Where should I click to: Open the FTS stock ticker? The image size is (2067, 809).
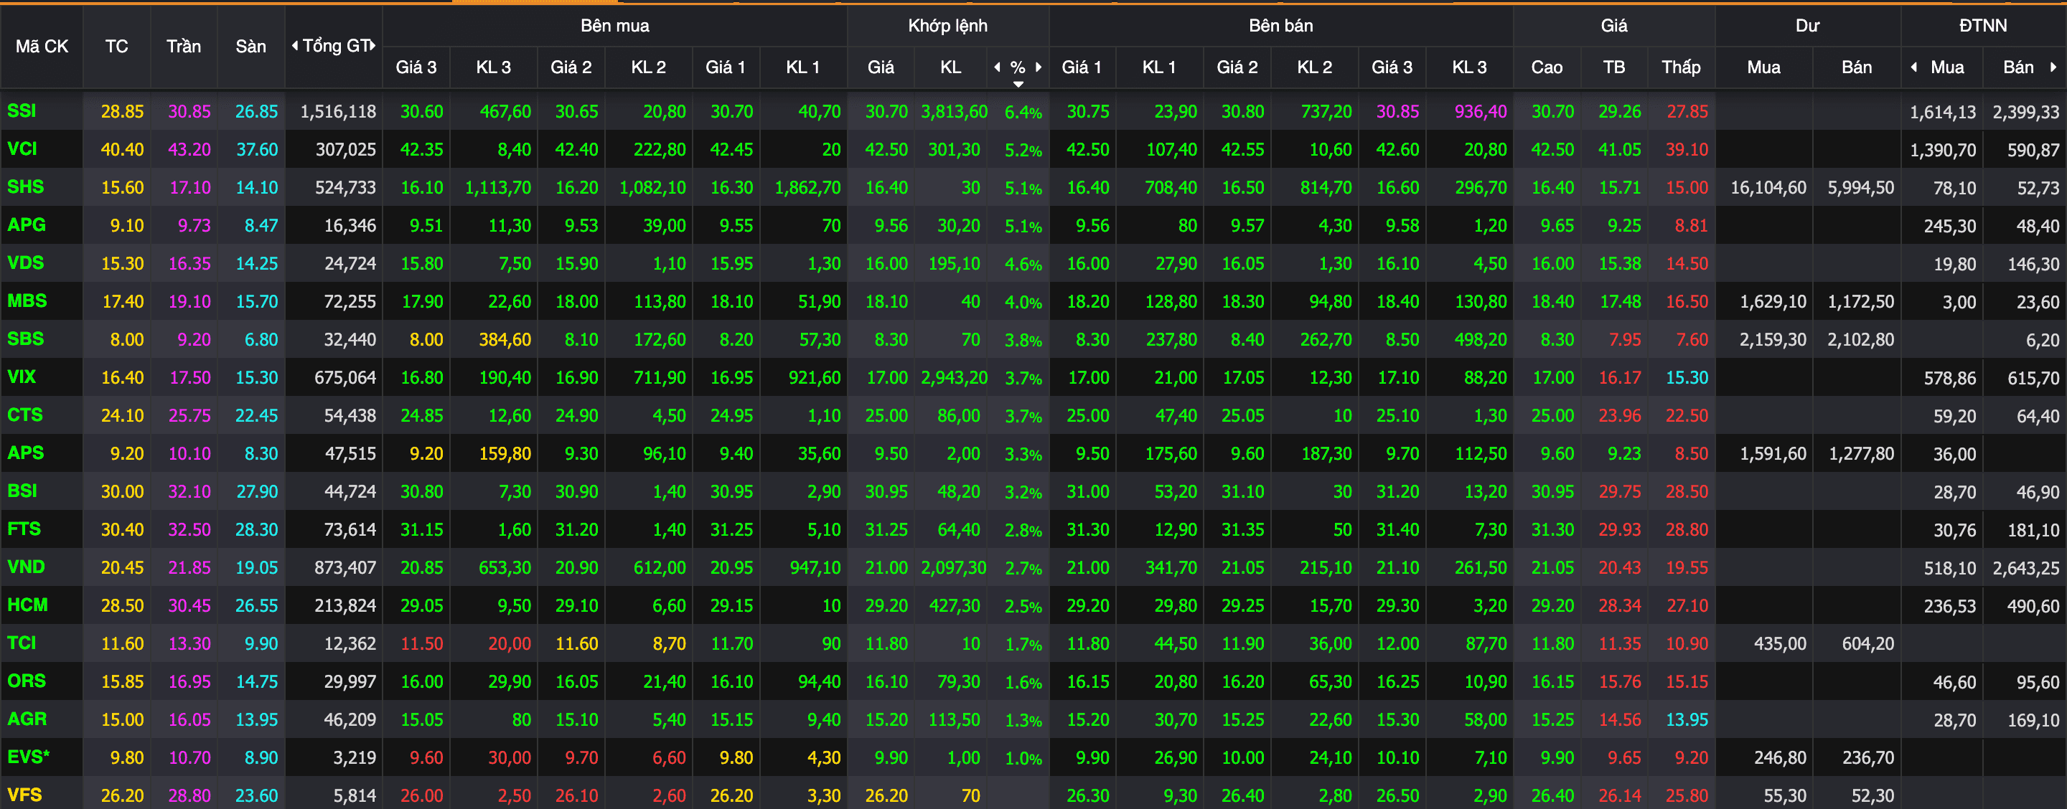(x=23, y=529)
